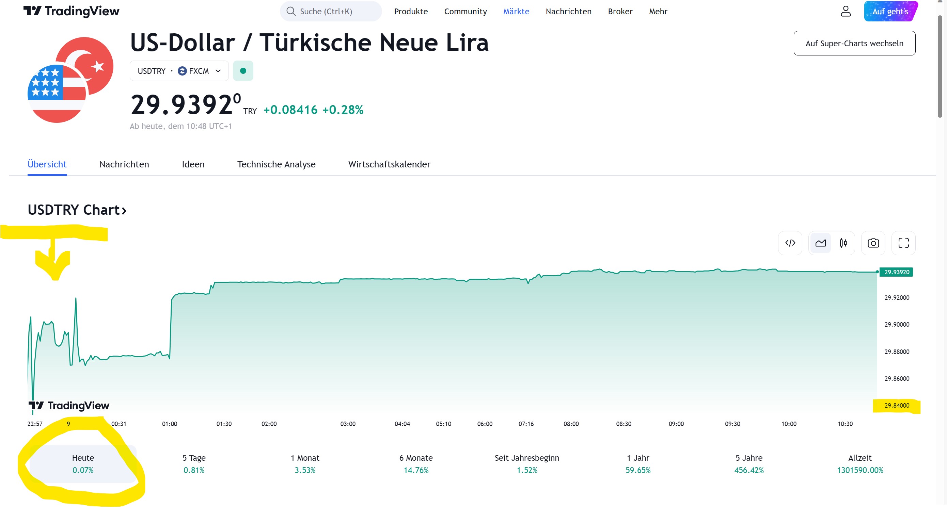Open fullscreen chart mode icon
Screen dimensions: 947x507
(903, 243)
